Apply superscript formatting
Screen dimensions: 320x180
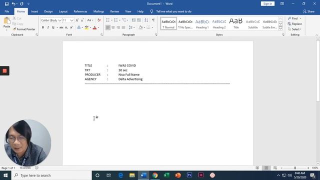[x=71, y=27]
